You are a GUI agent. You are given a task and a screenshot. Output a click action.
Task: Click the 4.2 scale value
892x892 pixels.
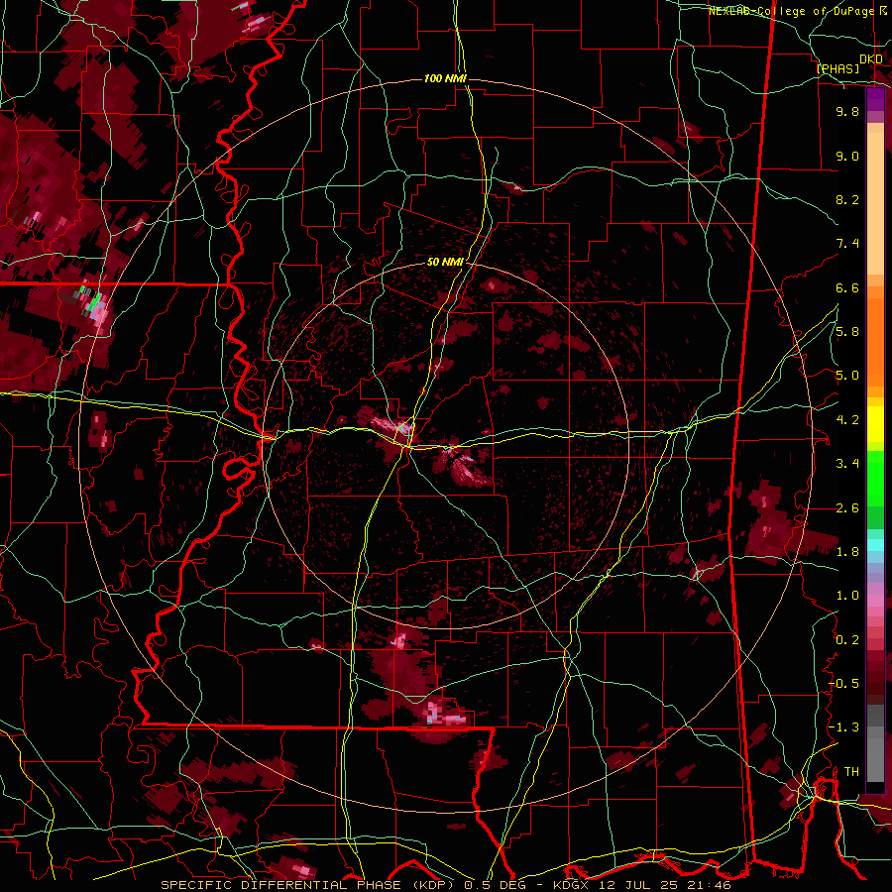[x=847, y=420]
